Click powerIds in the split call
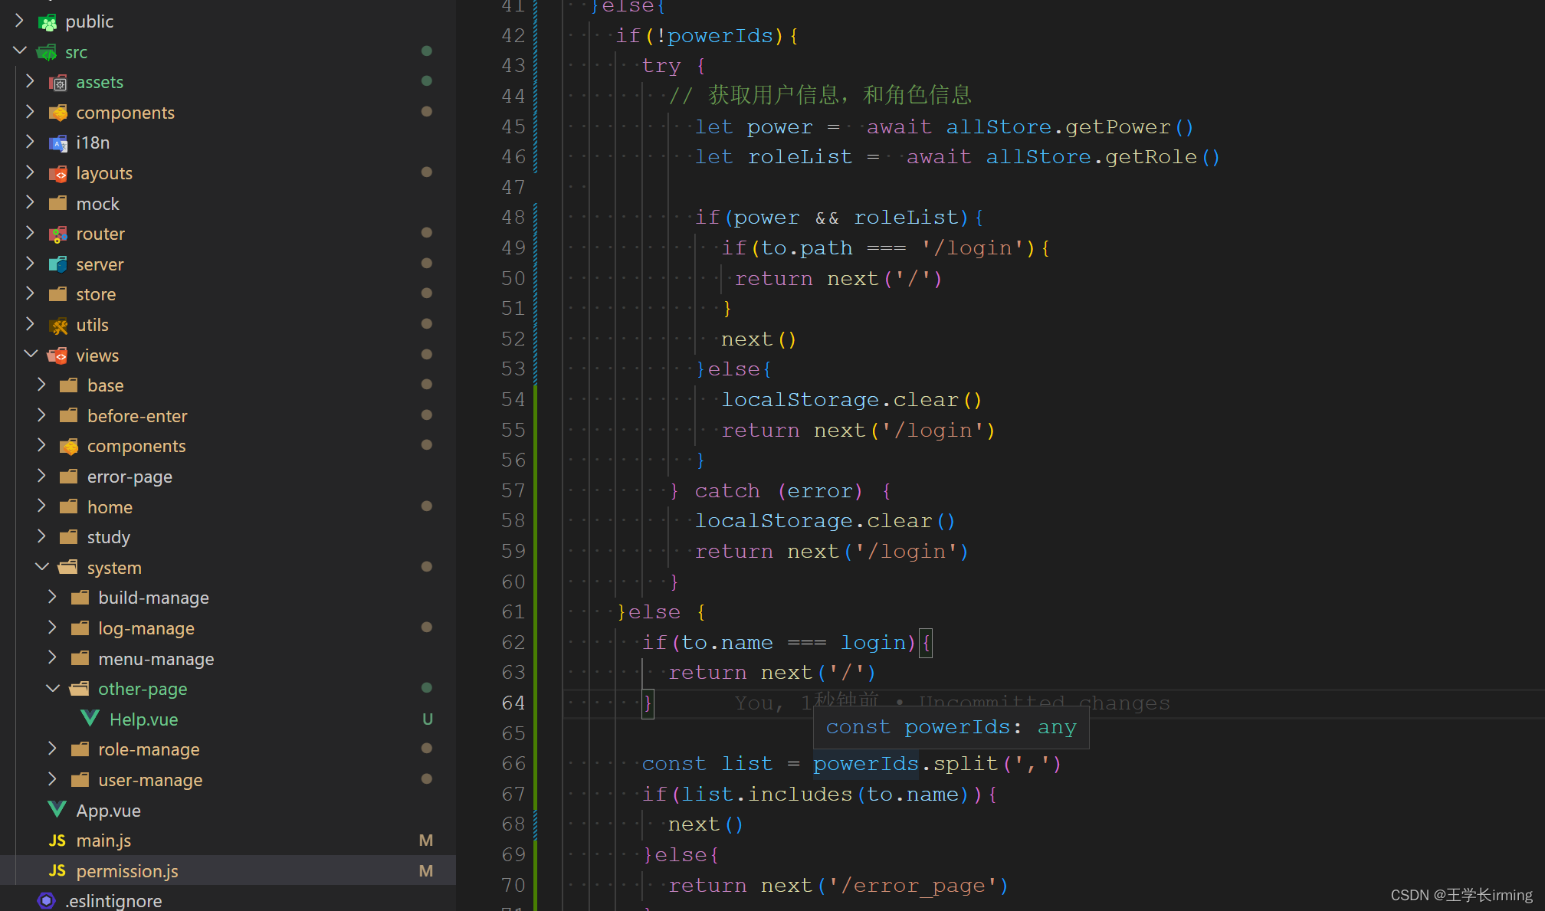The image size is (1545, 911). [x=865, y=764]
